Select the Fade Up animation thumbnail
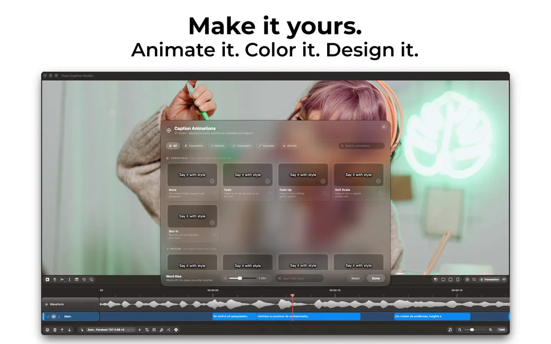The width and height of the screenshot is (551, 344). pyautogui.click(x=303, y=175)
